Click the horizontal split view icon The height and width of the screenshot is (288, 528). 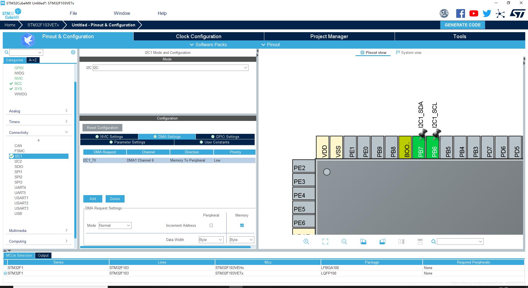pyautogui.click(x=420, y=242)
